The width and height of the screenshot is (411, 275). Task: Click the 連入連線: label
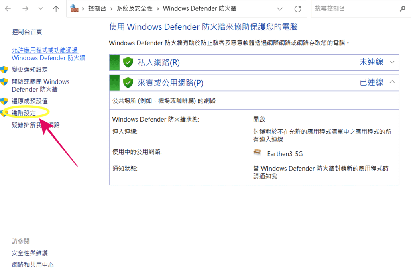click(125, 132)
